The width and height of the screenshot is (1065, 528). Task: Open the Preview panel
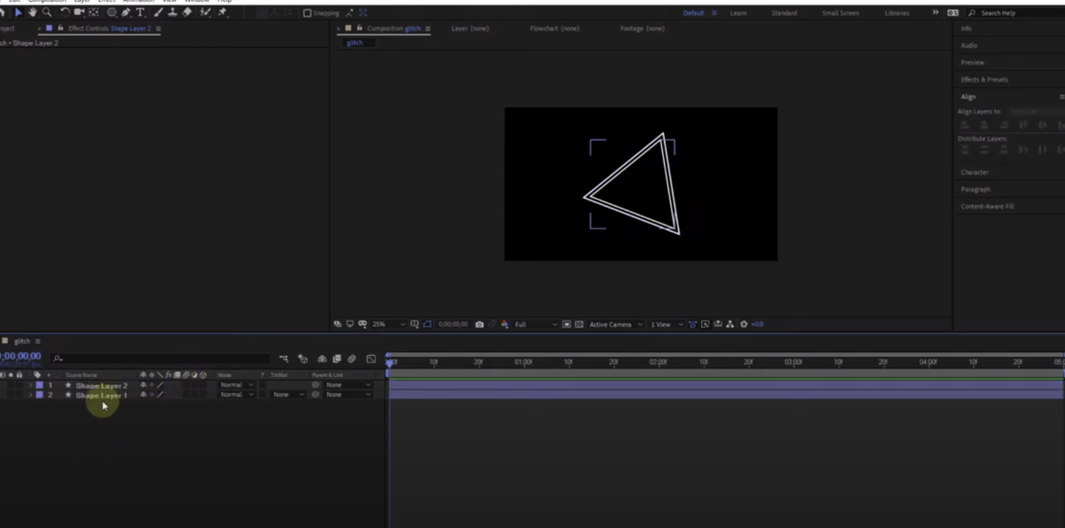(x=973, y=63)
